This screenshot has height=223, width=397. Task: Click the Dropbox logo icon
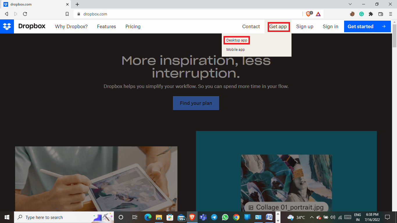pyautogui.click(x=7, y=26)
